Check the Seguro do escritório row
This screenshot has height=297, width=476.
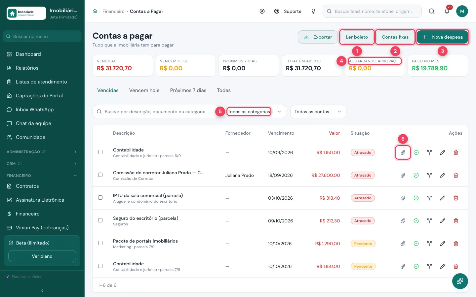100,220
